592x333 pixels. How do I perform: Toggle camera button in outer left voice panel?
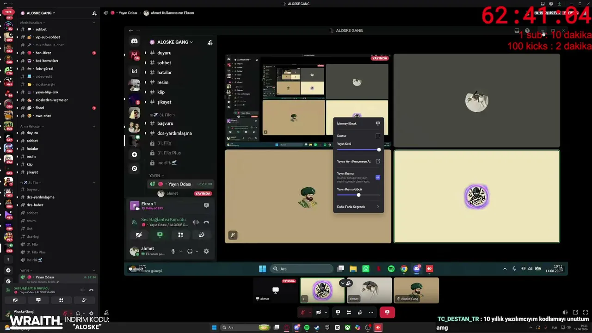point(15,300)
